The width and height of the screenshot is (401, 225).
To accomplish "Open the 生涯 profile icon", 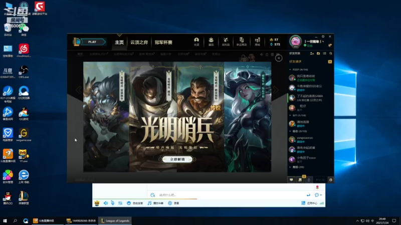I will tap(196, 42).
